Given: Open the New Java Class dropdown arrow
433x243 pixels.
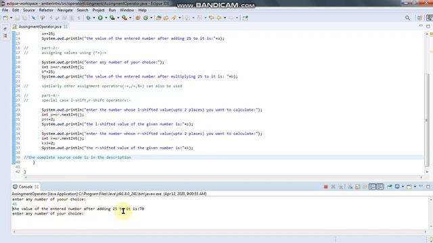Looking at the screenshot, I should 151,18.
